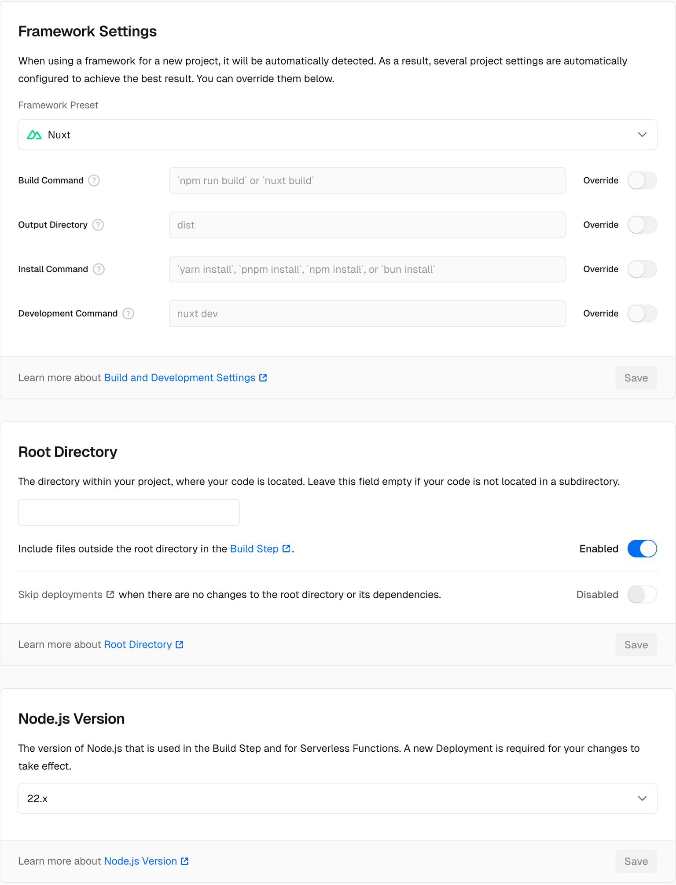
Task: Click external link icon after Node.js Version link
Action: click(185, 861)
